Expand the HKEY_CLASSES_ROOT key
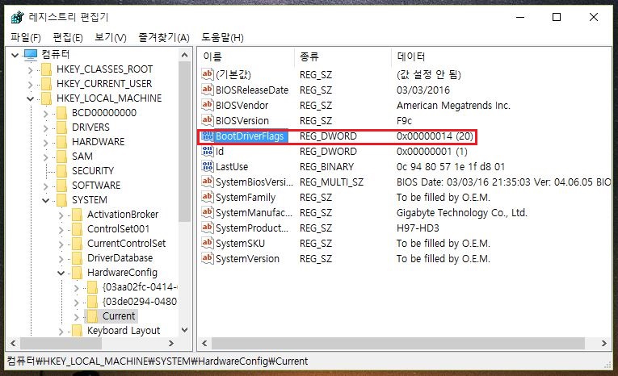618x376 pixels. [x=31, y=70]
